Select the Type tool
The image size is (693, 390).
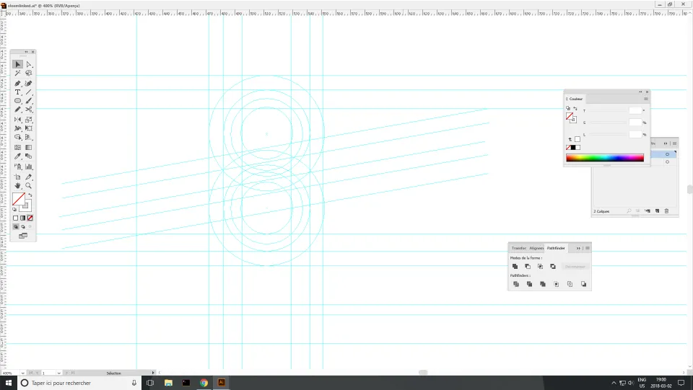pyautogui.click(x=17, y=92)
